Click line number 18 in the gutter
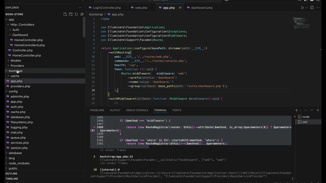The height and width of the screenshot is (183, 326). point(93,90)
